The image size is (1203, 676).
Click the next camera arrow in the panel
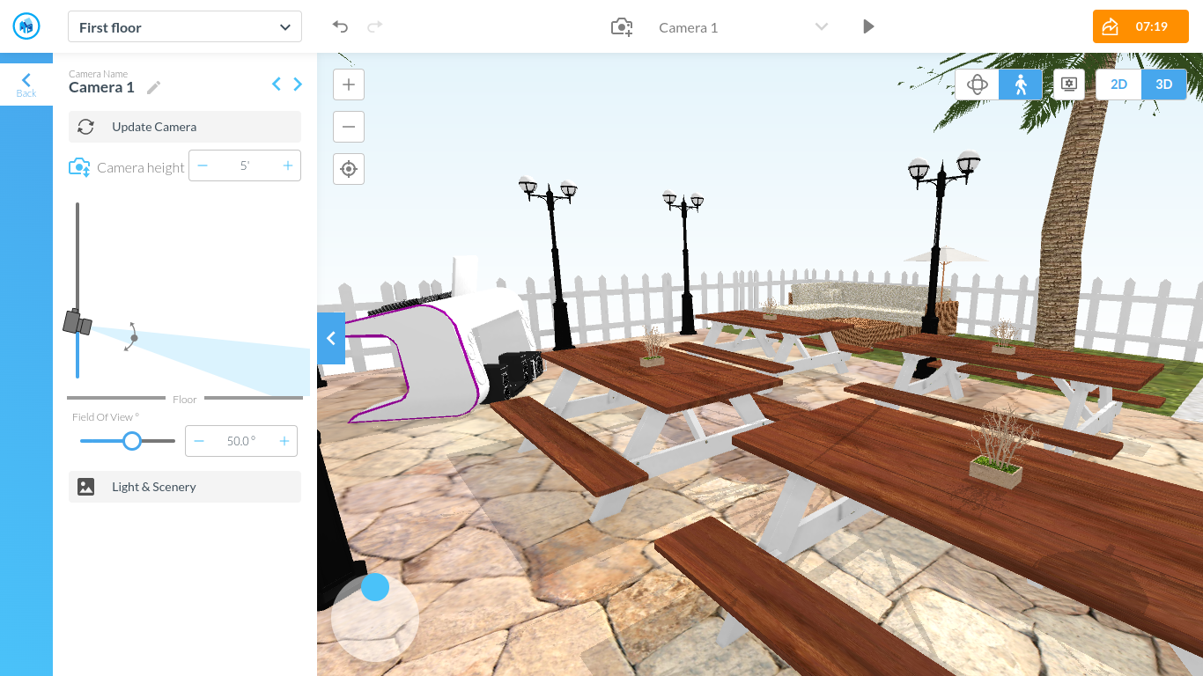click(x=298, y=84)
